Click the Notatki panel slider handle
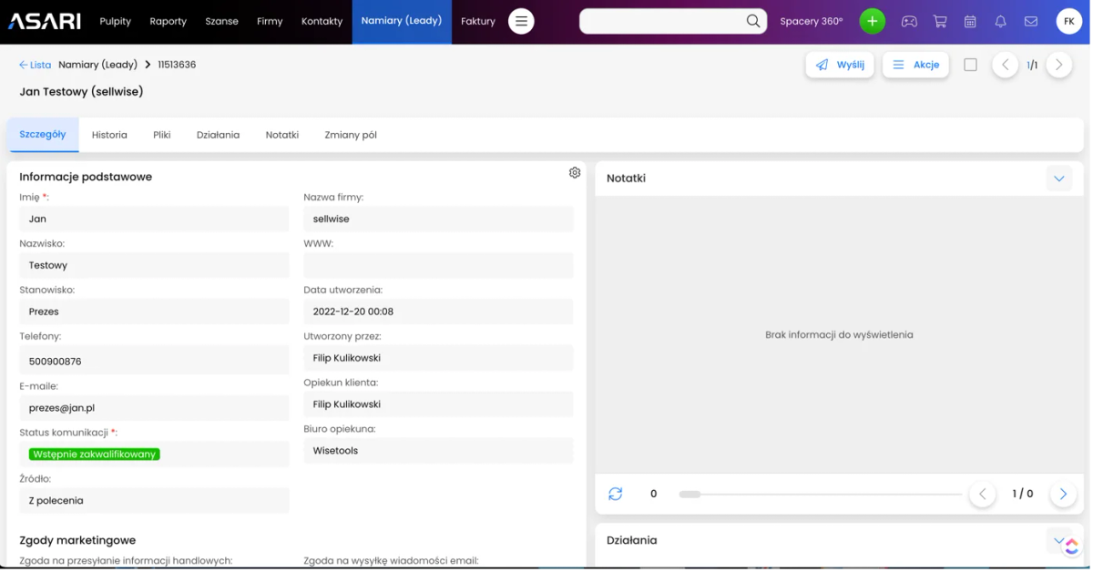The image size is (1093, 572). point(690,494)
